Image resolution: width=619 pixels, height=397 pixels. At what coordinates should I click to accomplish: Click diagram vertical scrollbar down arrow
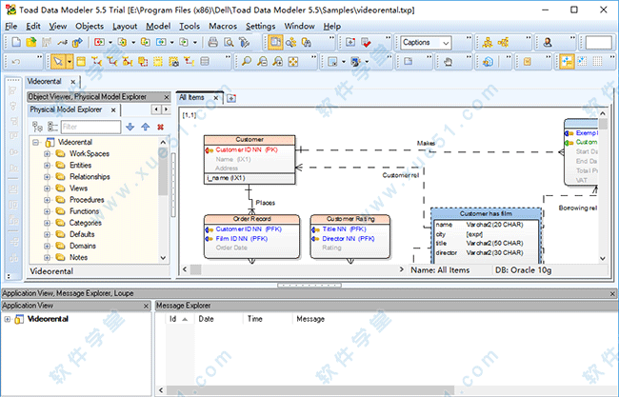(603, 259)
